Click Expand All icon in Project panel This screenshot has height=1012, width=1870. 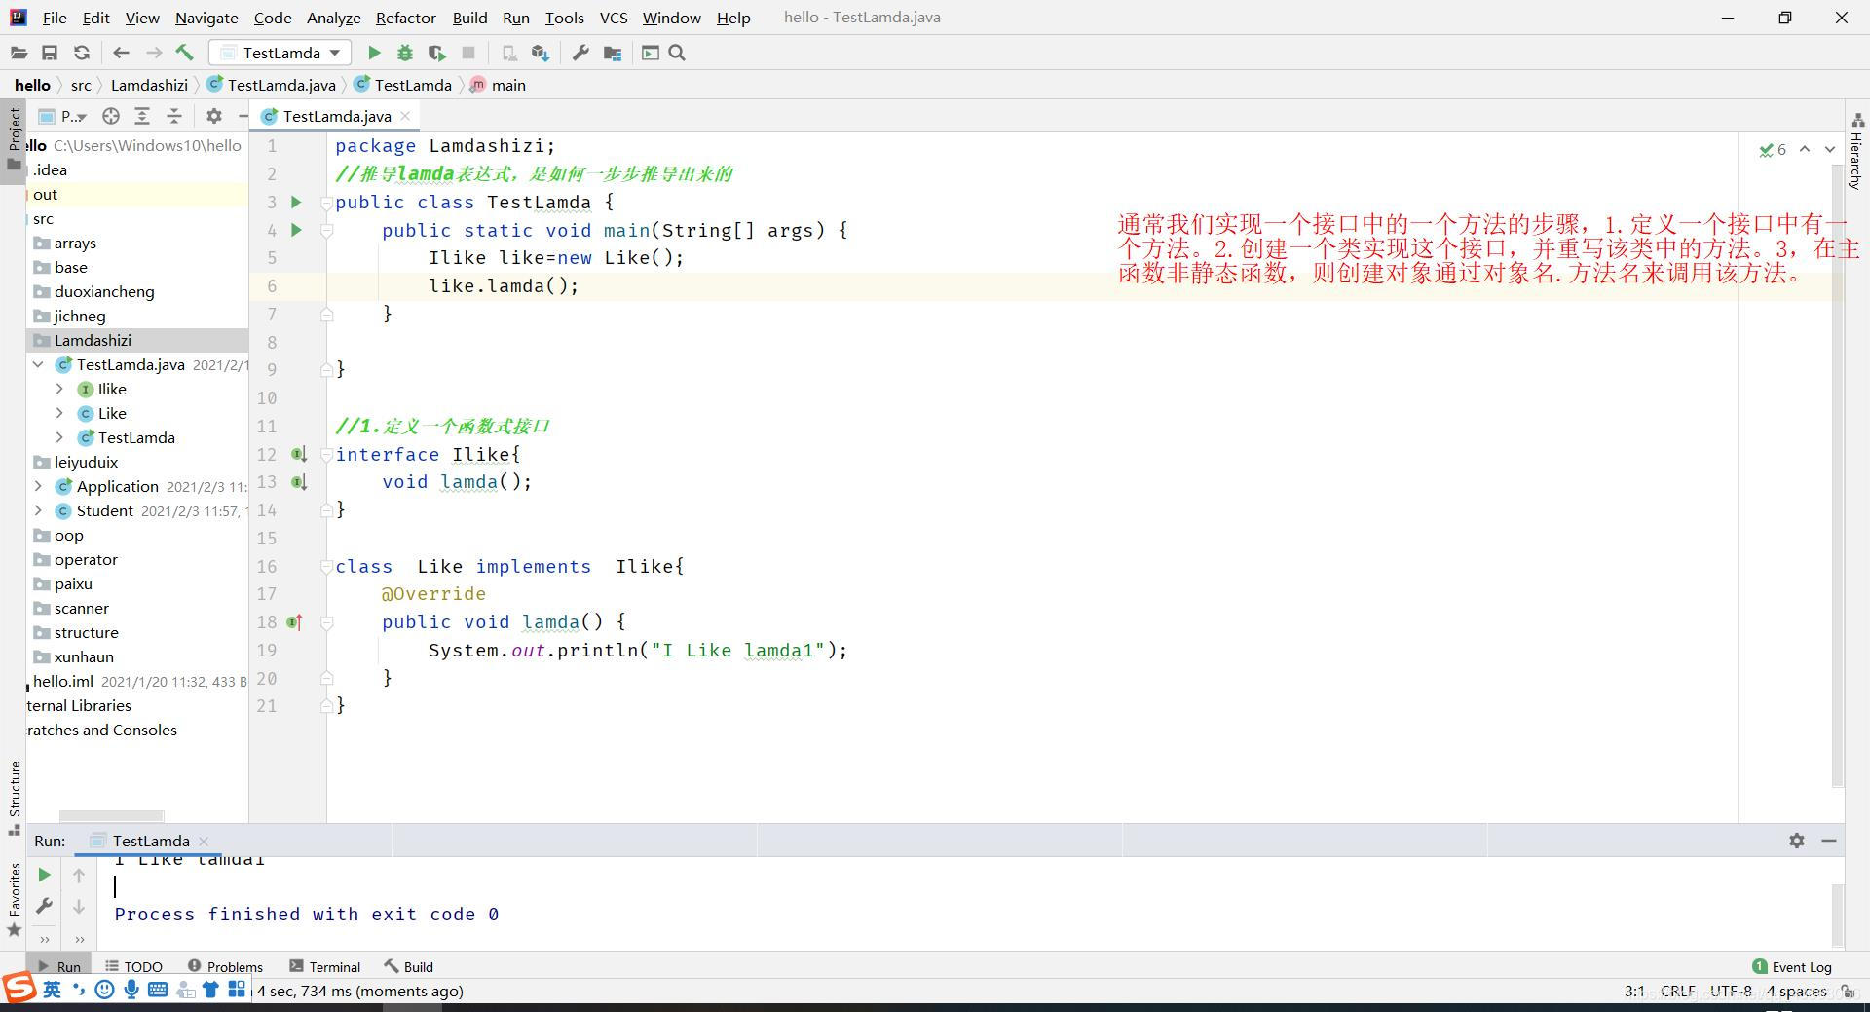(x=142, y=116)
